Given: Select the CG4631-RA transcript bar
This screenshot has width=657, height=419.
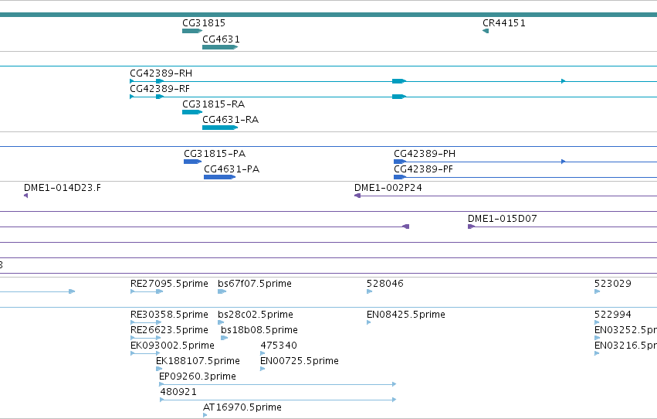Looking at the screenshot, I should pos(220,128).
